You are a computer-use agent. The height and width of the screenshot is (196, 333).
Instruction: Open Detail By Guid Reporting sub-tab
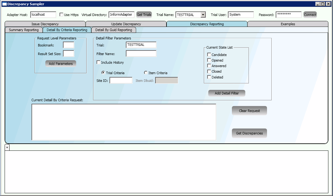pos(113,30)
